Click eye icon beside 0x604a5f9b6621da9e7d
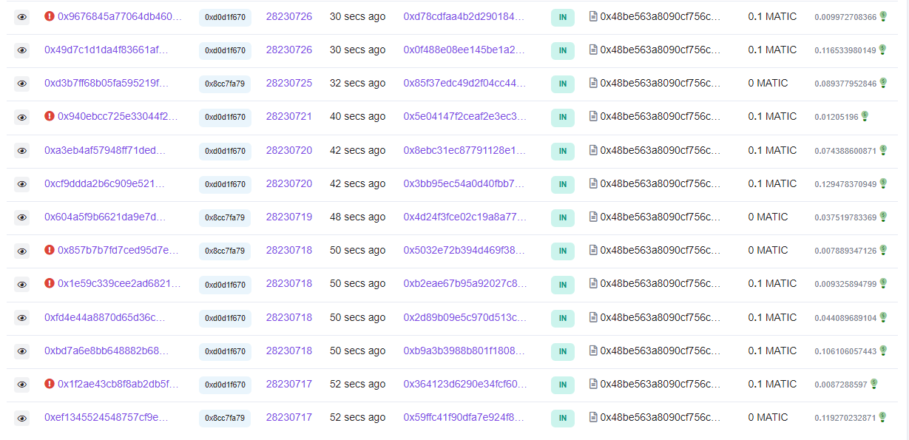This screenshot has width=909, height=440. tap(22, 217)
